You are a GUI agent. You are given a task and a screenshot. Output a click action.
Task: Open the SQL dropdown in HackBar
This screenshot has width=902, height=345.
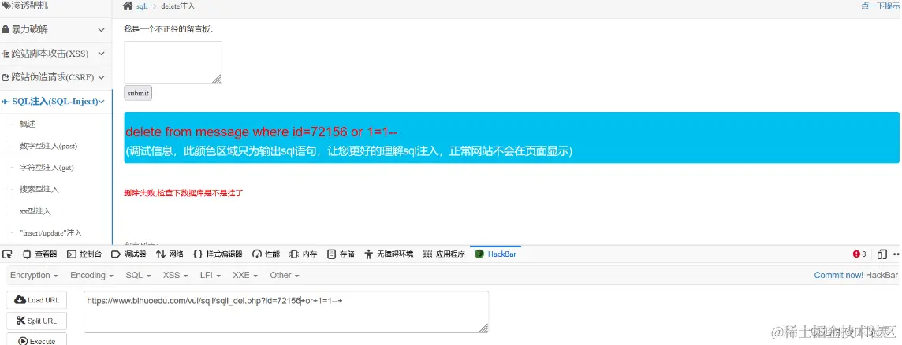(138, 276)
